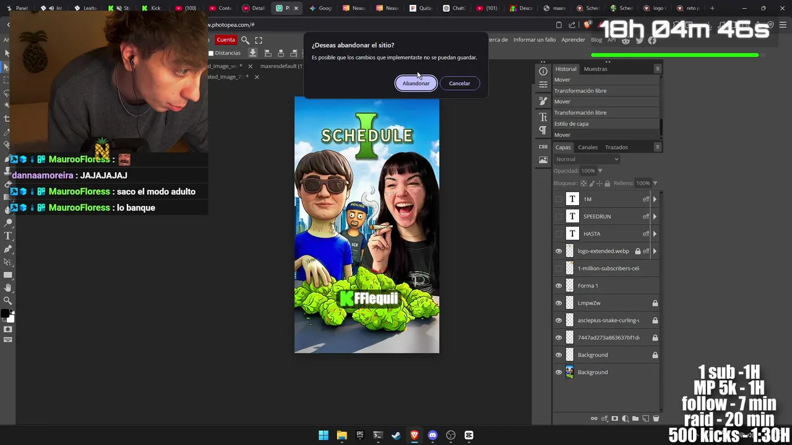Hide the asclepius-snake-curling layer

(x=559, y=320)
